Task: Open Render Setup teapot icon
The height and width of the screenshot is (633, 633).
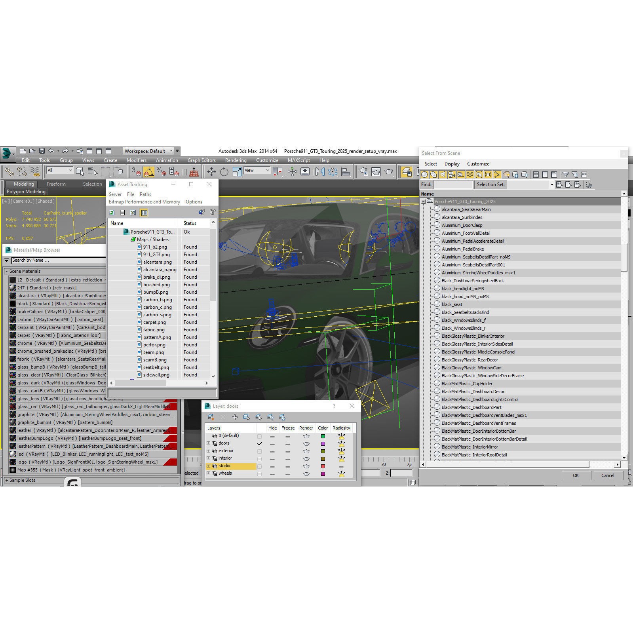Action: (x=363, y=171)
